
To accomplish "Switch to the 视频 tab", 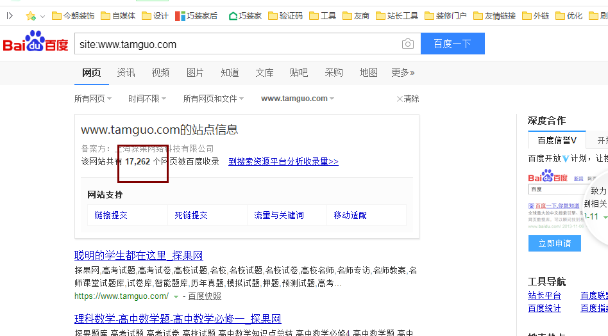I will click(x=160, y=72).
